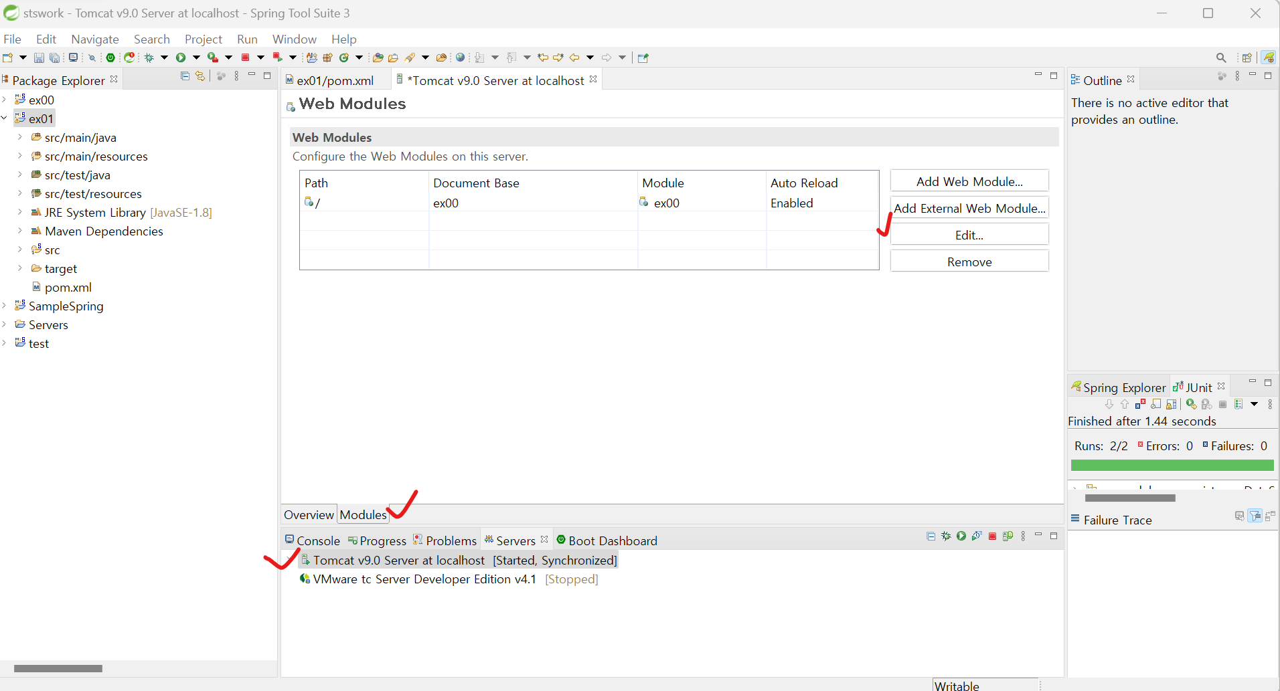Image resolution: width=1280 pixels, height=691 pixels.
Task: Click JUnit results horizontal scrollbar
Action: [1130, 498]
